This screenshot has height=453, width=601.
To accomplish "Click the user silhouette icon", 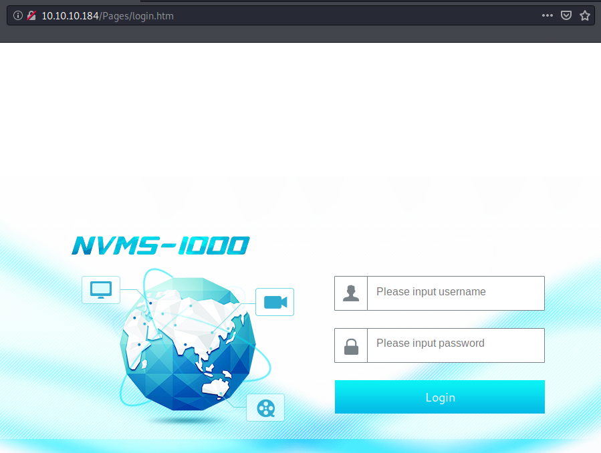I will tap(351, 293).
